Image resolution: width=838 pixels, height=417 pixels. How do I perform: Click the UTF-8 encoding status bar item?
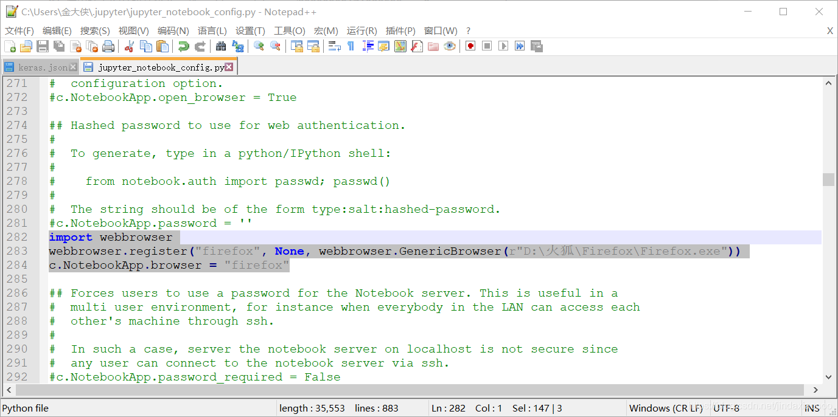[x=726, y=408]
